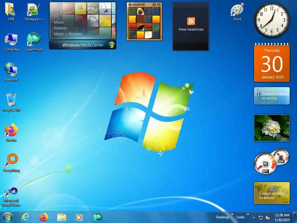Screen dimensions: 297x223
Task: Open Music in Media Center gadget
Action: pos(59,22)
